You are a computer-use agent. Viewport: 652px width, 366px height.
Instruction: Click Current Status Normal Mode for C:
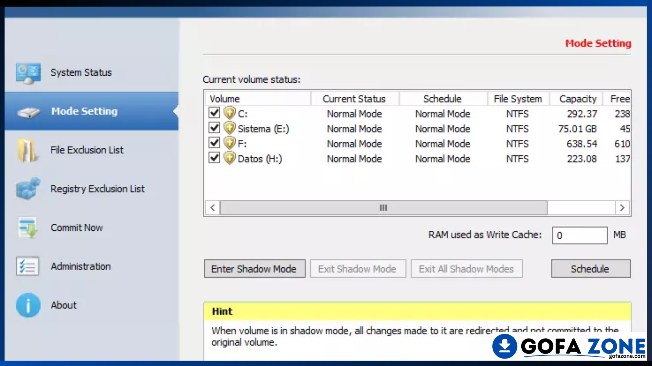coord(355,114)
